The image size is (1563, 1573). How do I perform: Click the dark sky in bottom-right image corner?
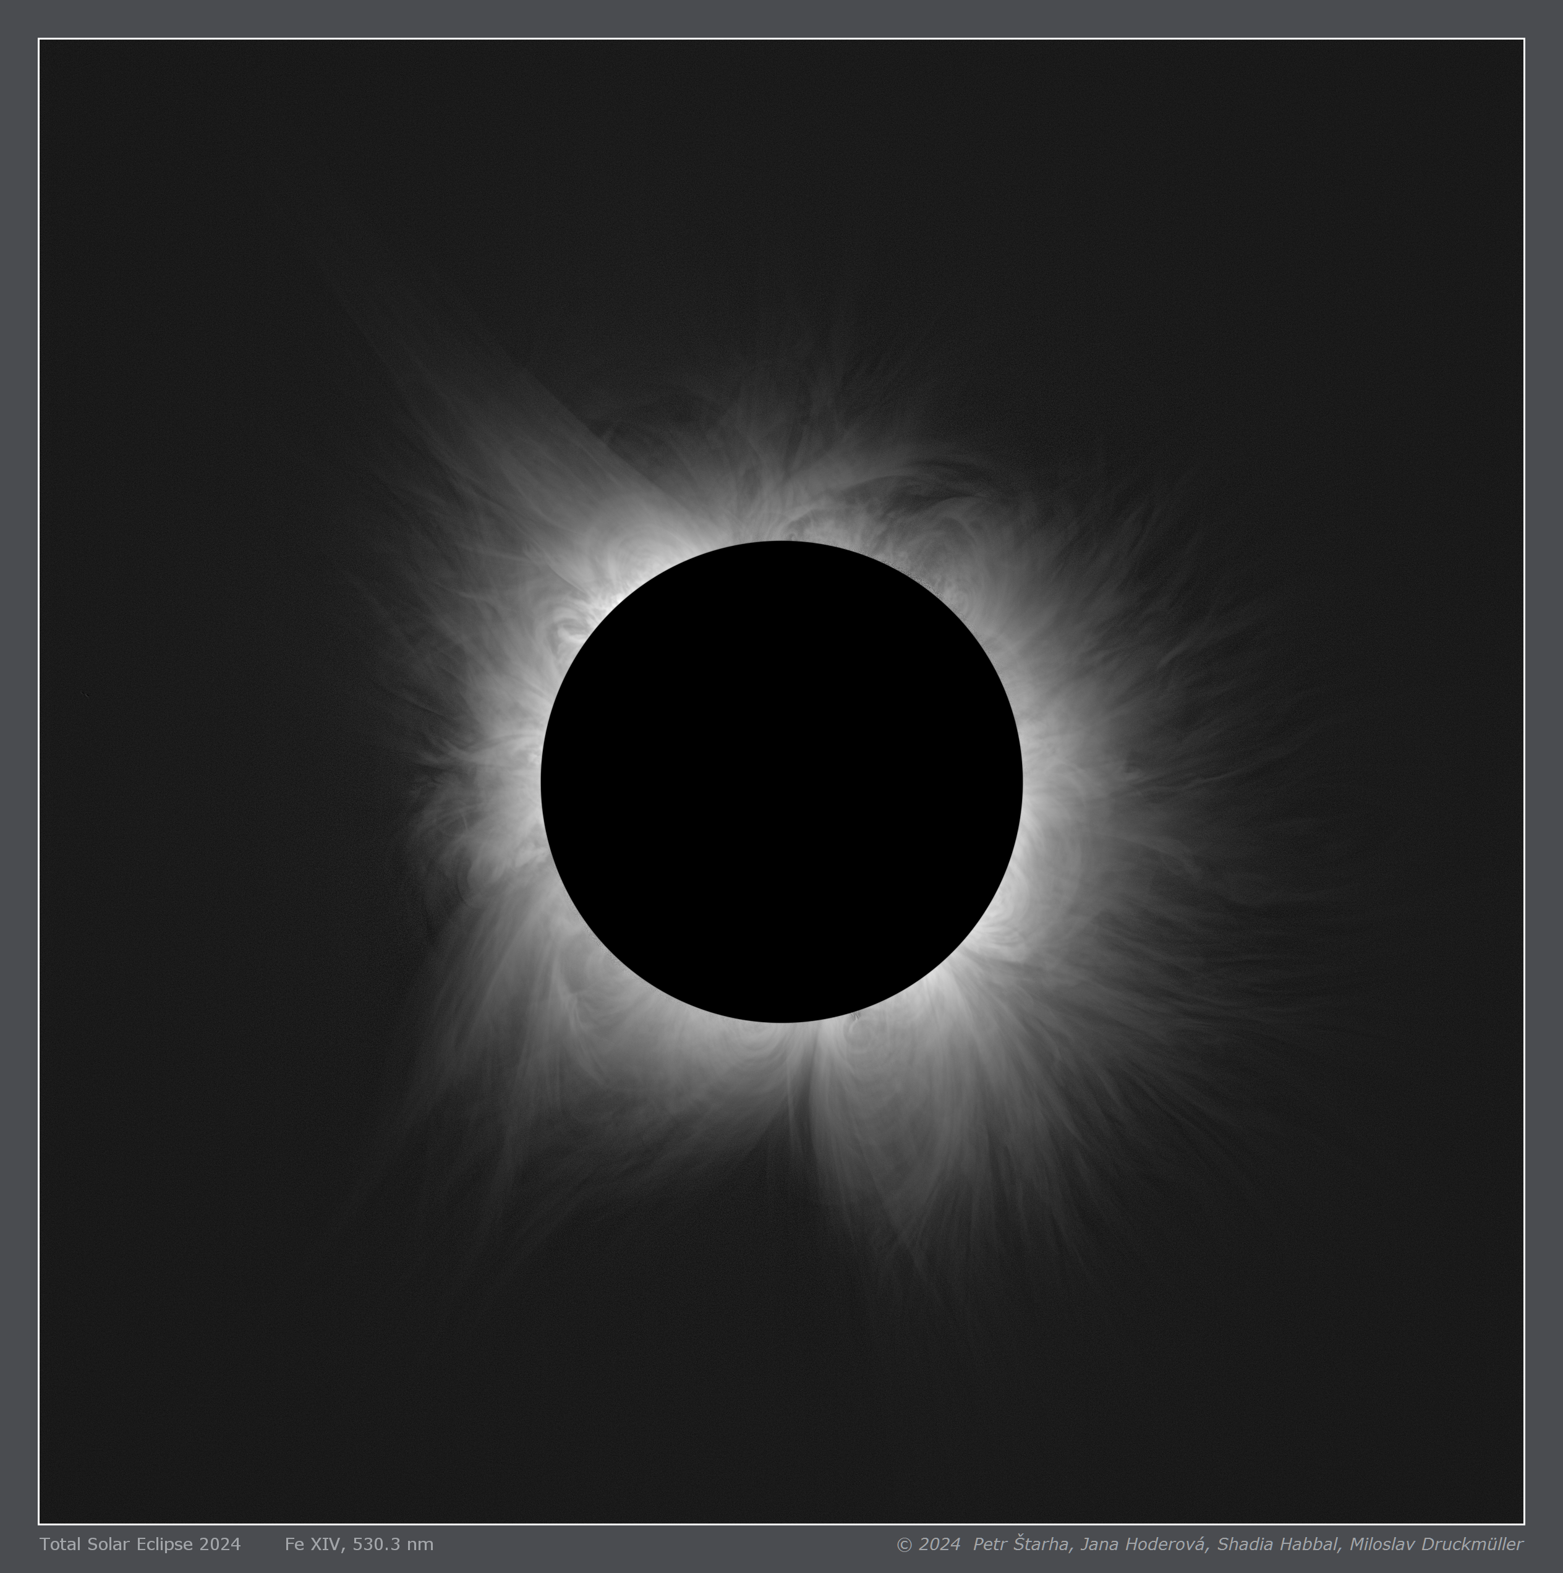[1457, 1457]
